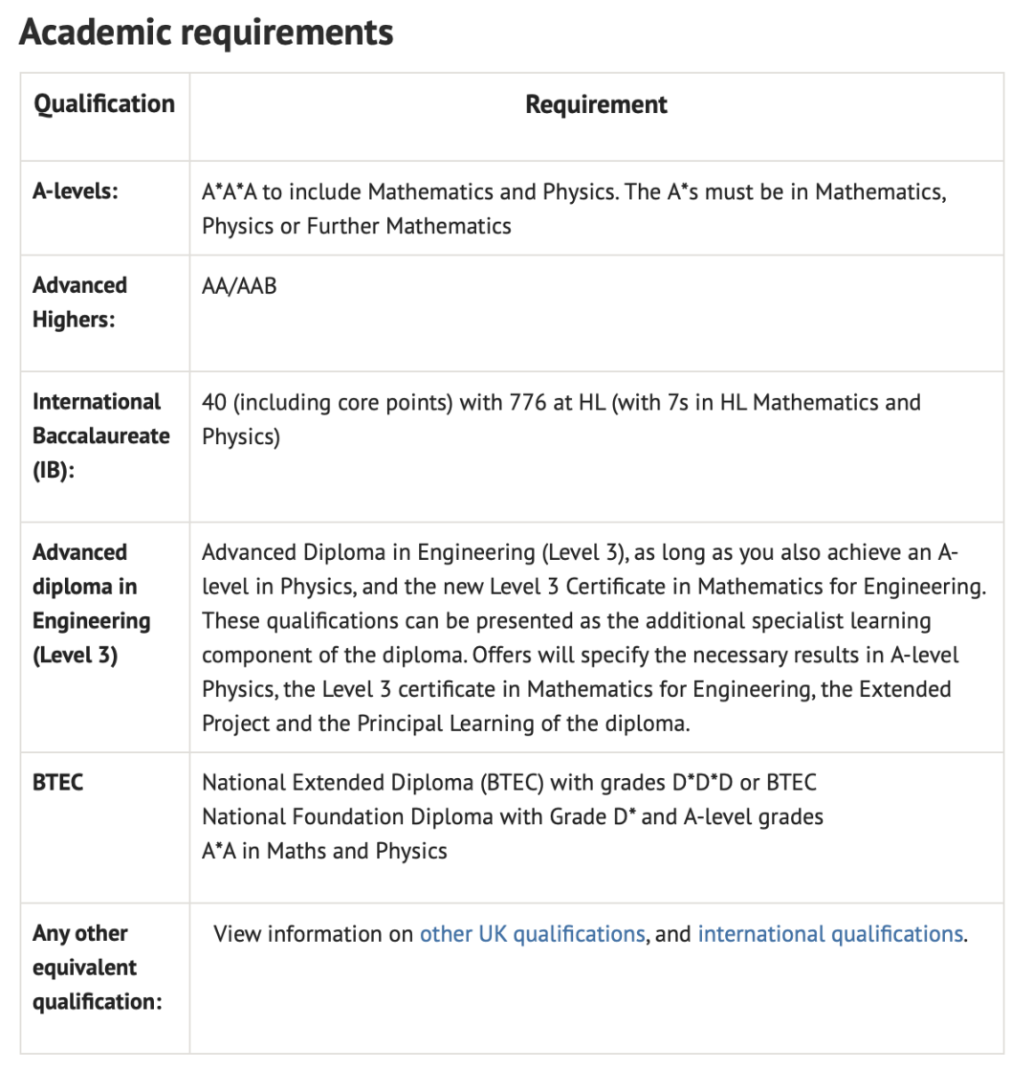Viewport: 1033px width, 1070px height.
Task: Open the international qualifications link
Action: (x=830, y=933)
